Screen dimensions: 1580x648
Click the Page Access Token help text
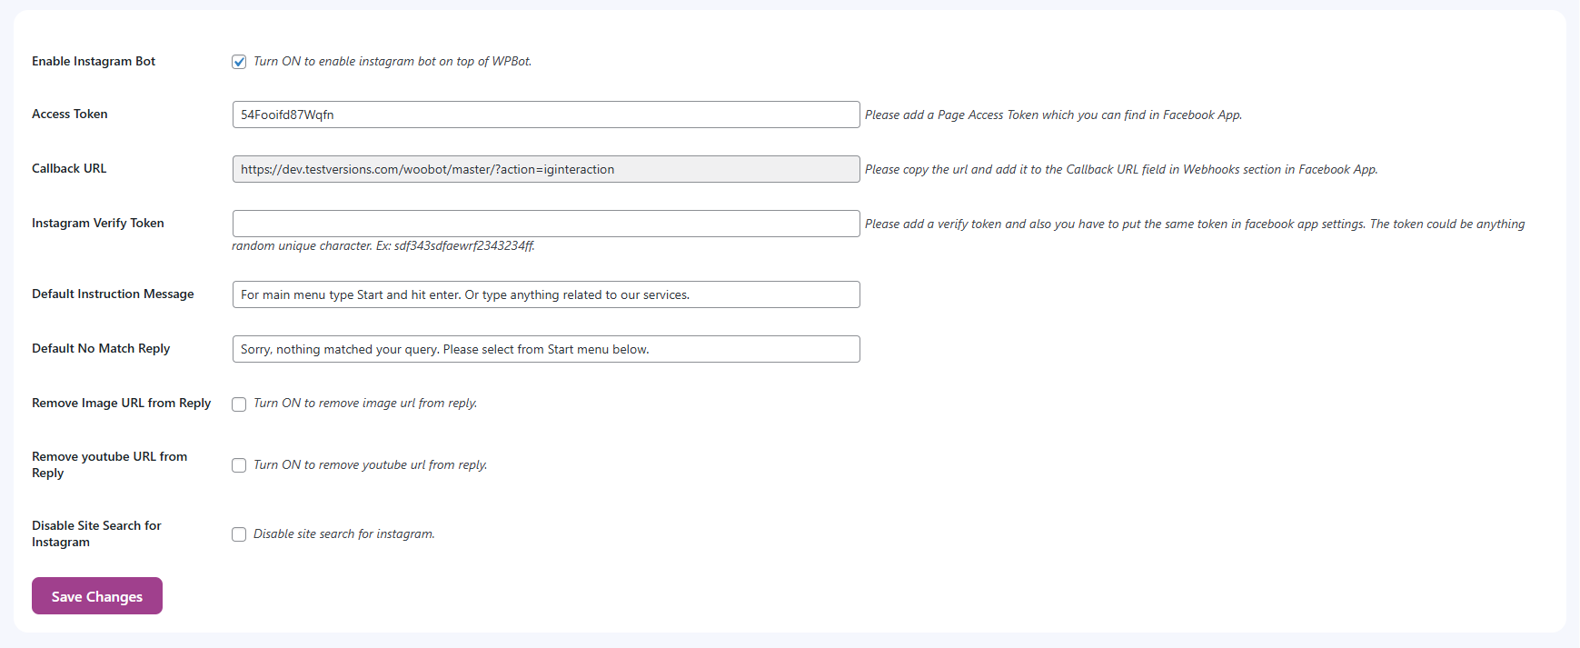(x=1053, y=115)
